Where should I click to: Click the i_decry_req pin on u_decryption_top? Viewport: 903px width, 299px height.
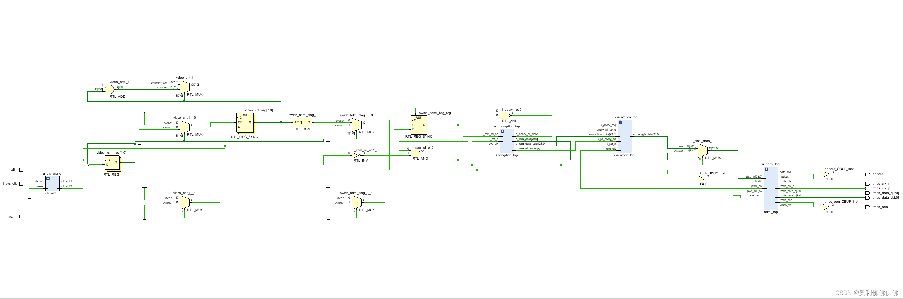608,125
